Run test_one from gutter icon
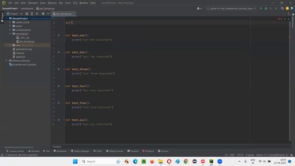This screenshot has width=295, height=166. pos(59,35)
